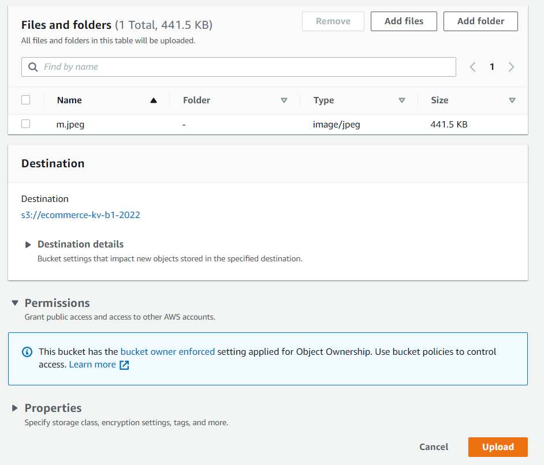This screenshot has height=465, width=544.
Task: Click the Add folder button
Action: point(480,21)
